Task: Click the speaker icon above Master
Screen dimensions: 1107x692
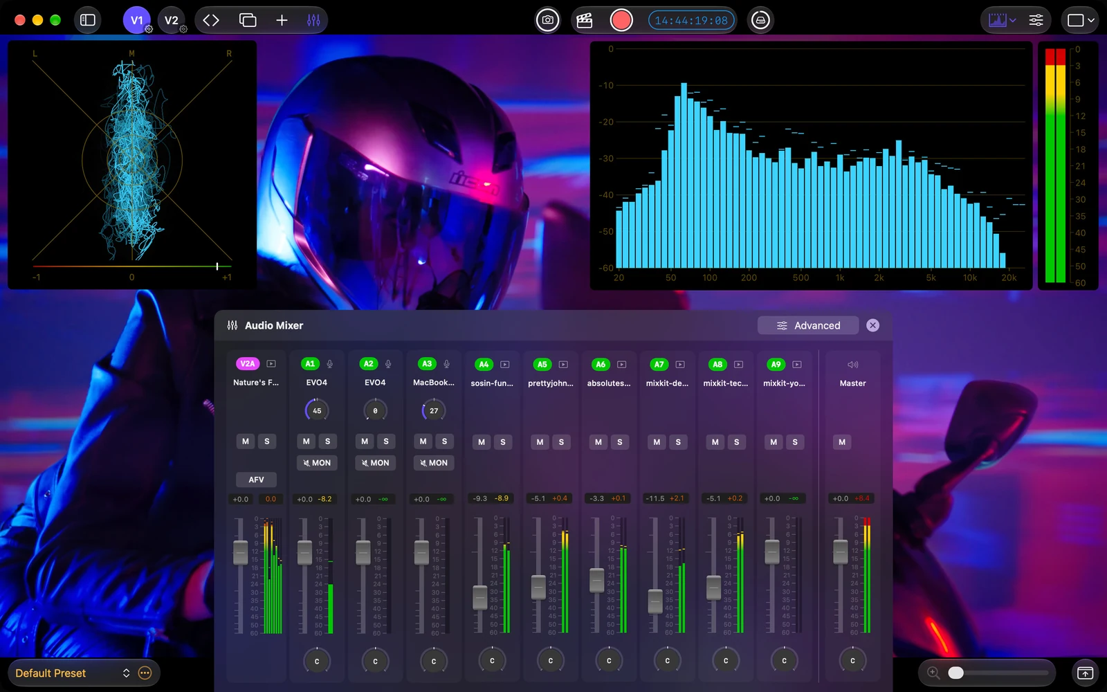Action: (x=853, y=365)
